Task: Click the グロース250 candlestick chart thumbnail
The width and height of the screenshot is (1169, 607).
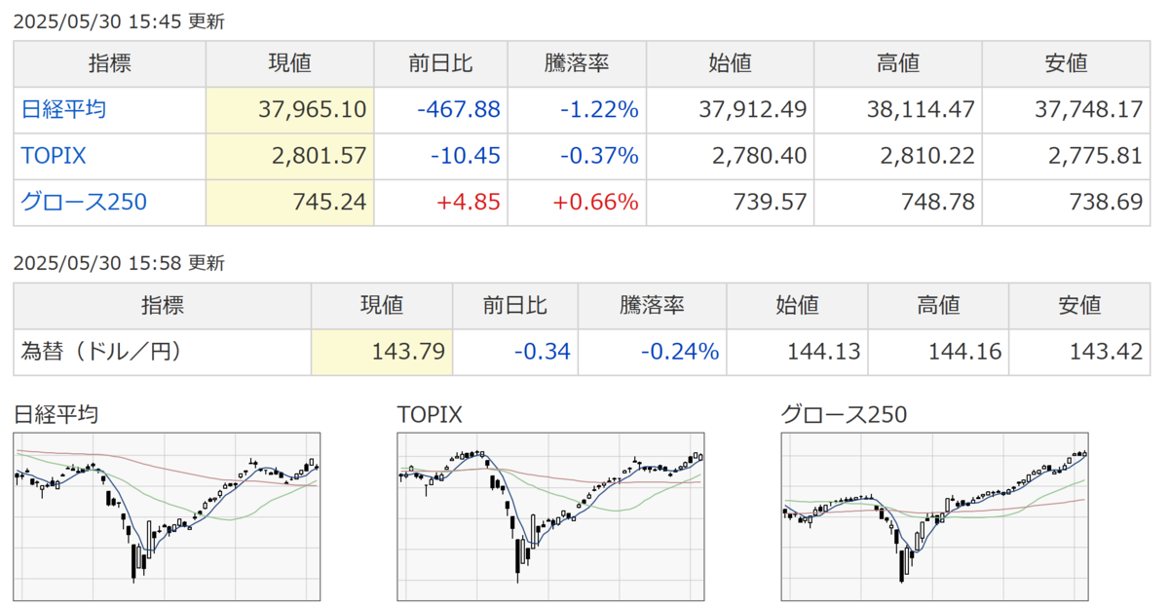Action: click(935, 517)
